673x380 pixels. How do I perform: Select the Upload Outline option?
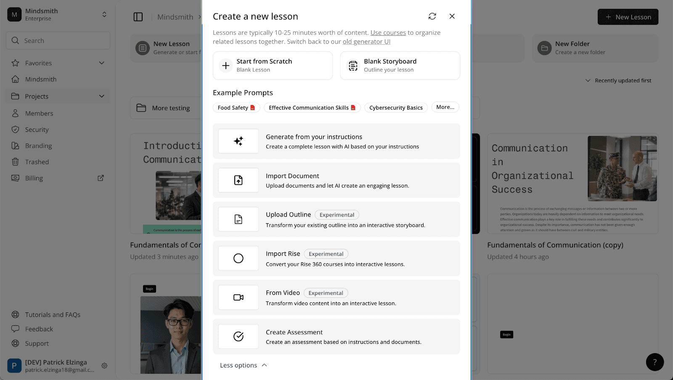[336, 219]
